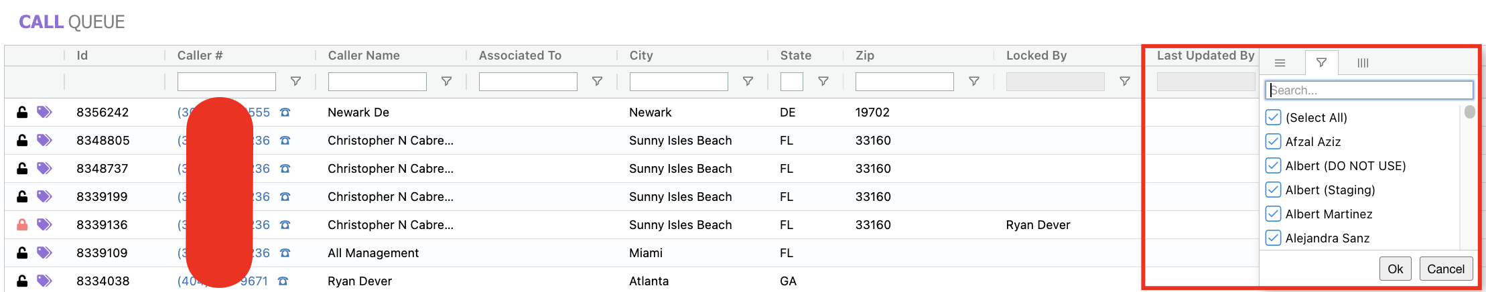Screen dimensions: 1486x292
Task: Switch to the general menu tab in popup
Action: click(x=1280, y=63)
